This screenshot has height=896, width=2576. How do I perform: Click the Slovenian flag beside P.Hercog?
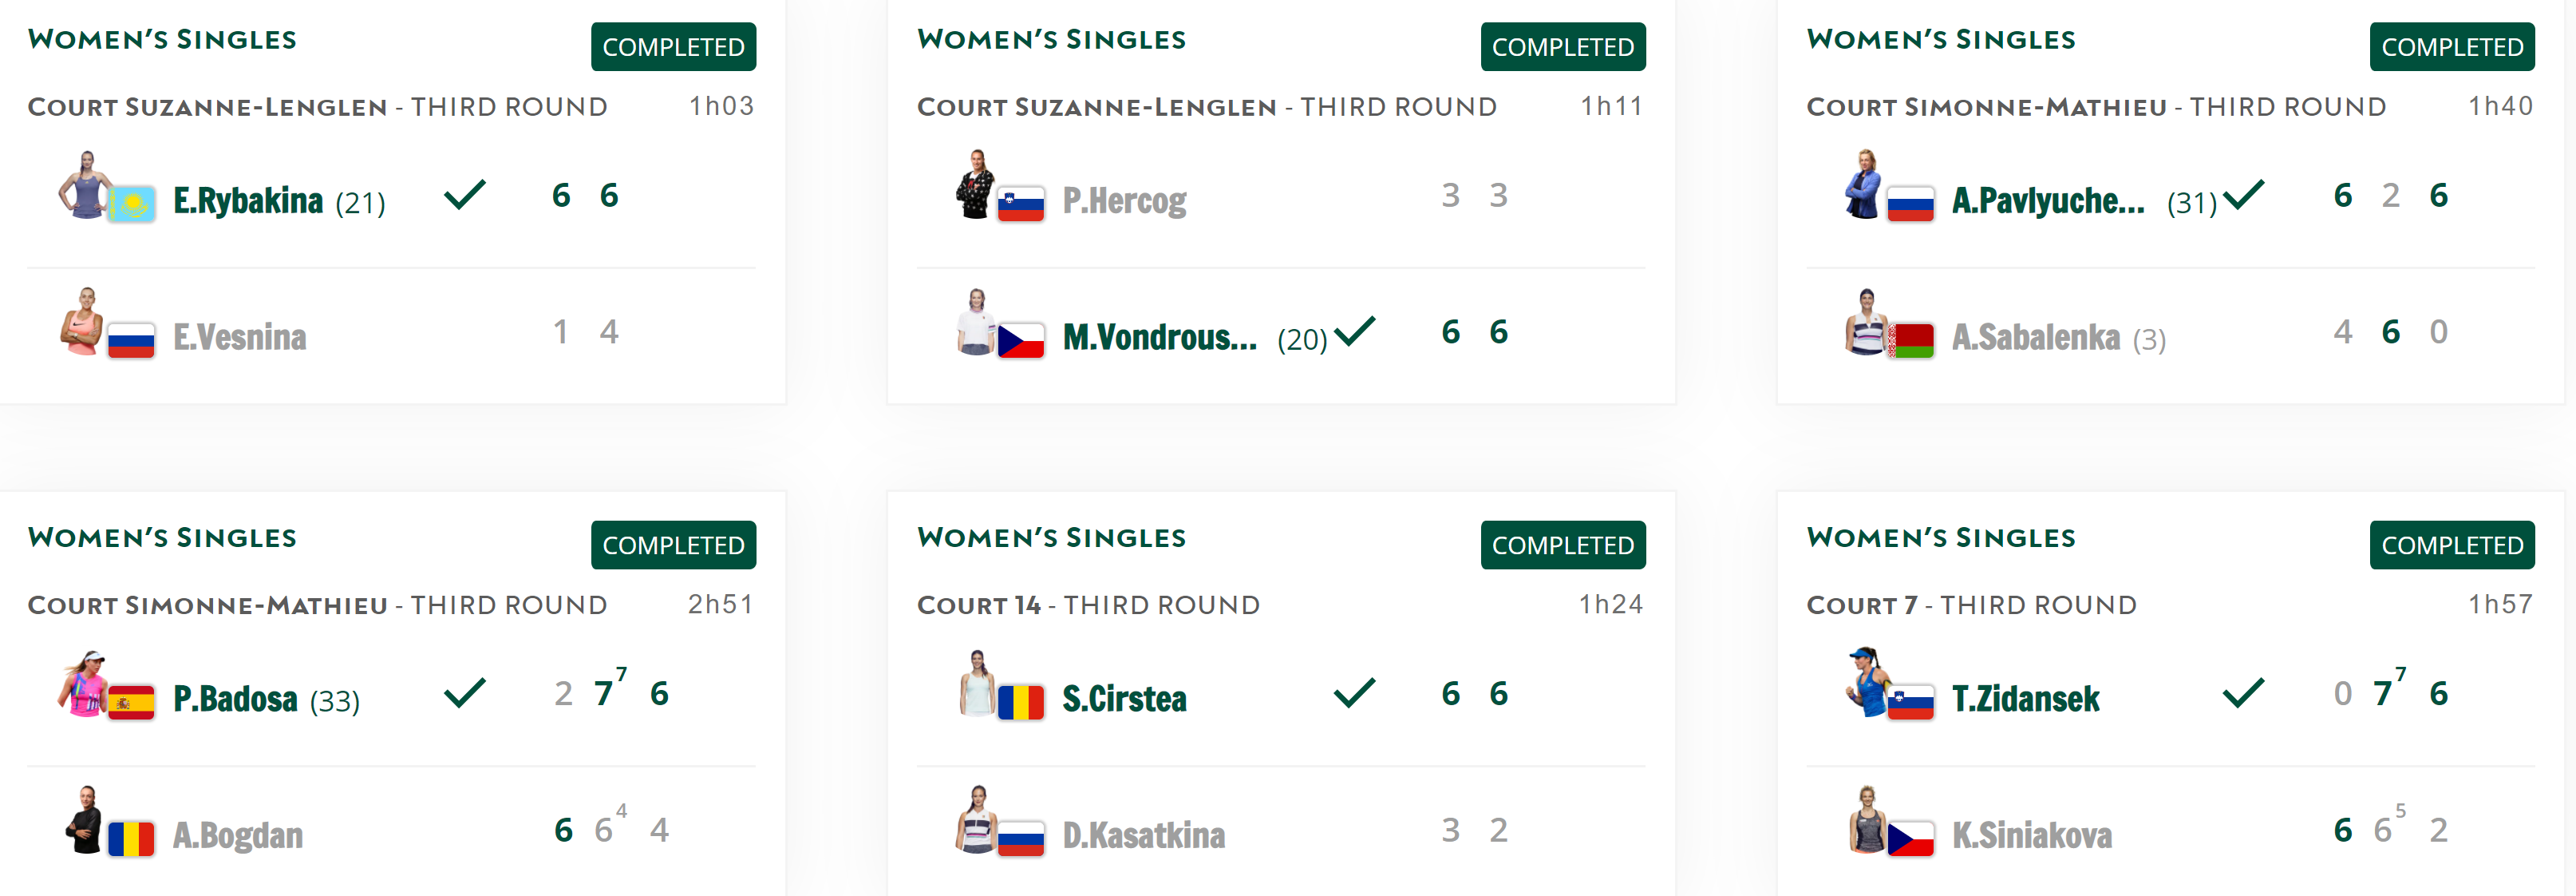1020,204
